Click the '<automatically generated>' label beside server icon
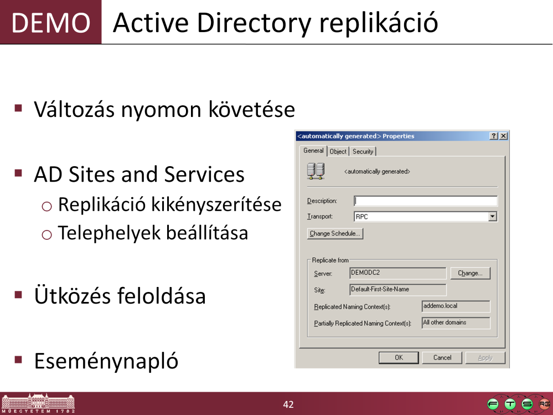The image size is (553, 415). (x=377, y=172)
